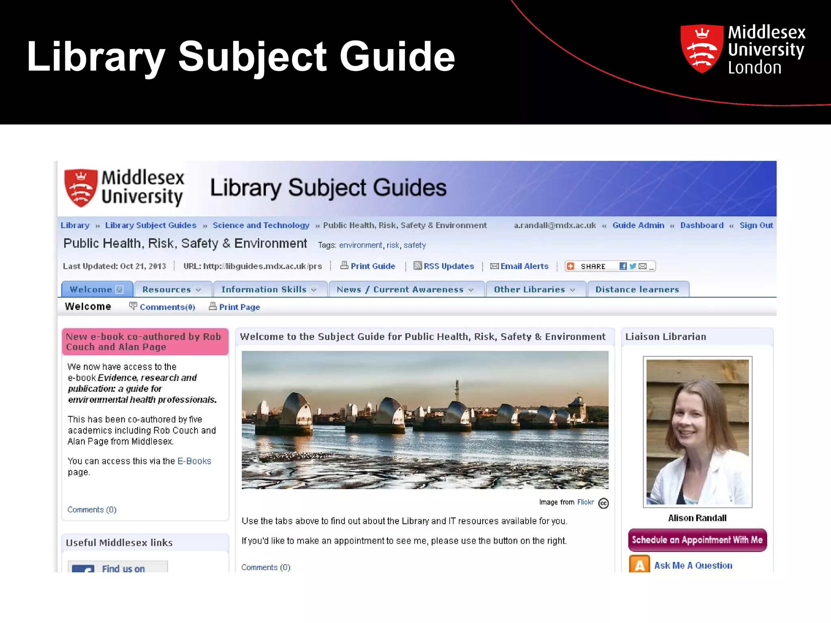
Task: Open the News / Current Awareness tab
Action: click(x=407, y=289)
